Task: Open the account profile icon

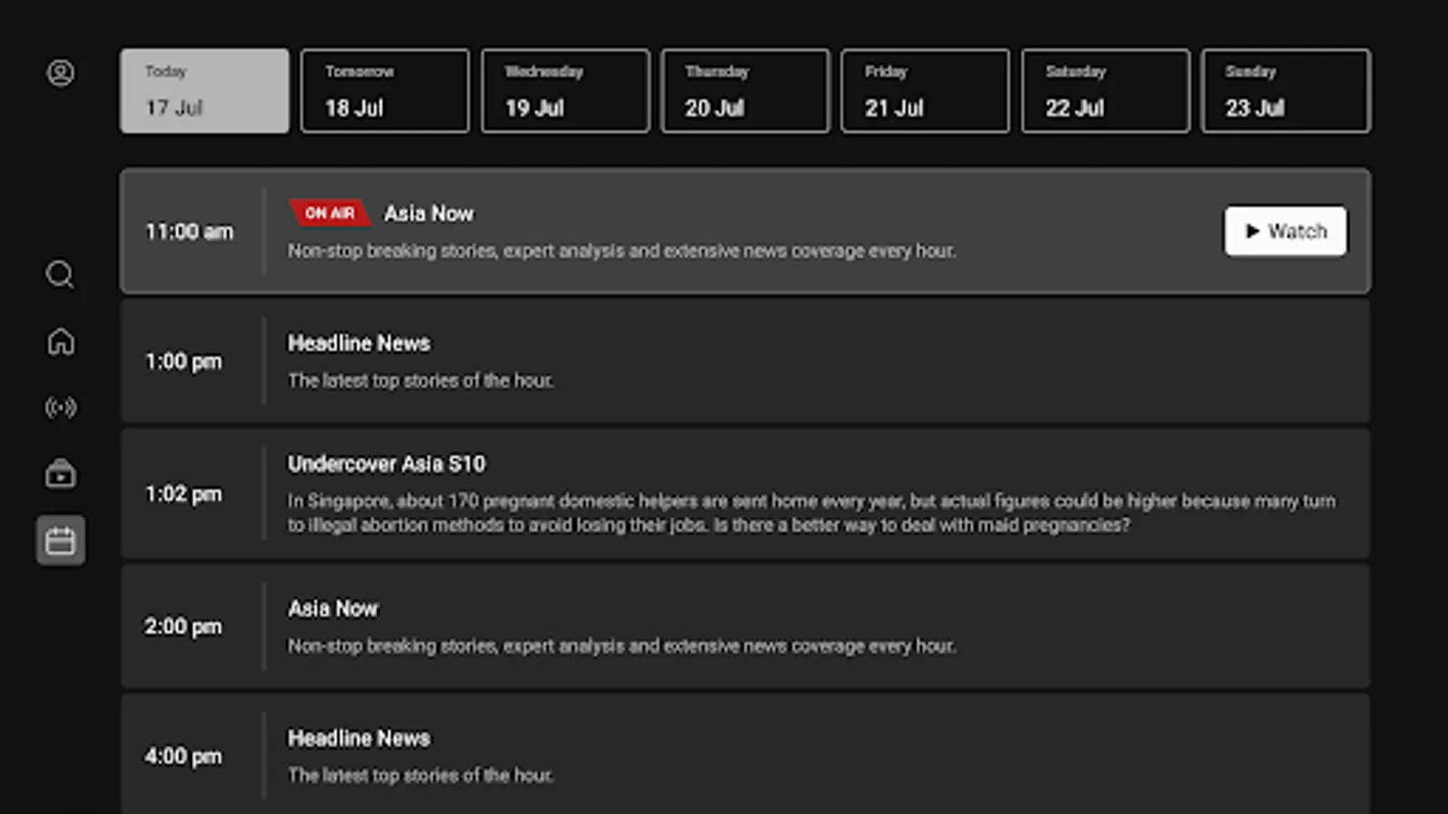Action: pos(60,72)
